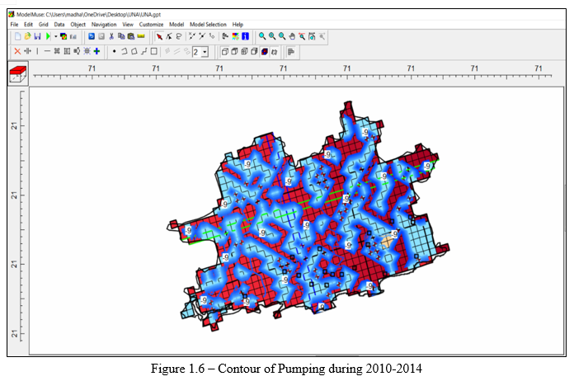Image resolution: width=574 pixels, height=381 pixels.
Task: Open the View menu
Action: click(128, 25)
